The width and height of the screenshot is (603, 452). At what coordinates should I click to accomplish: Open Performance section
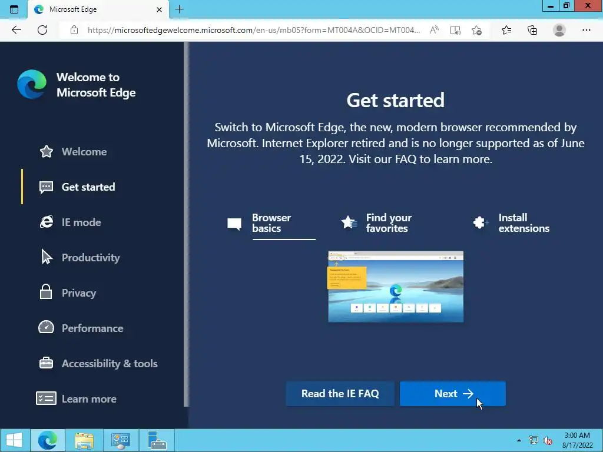[92, 328]
